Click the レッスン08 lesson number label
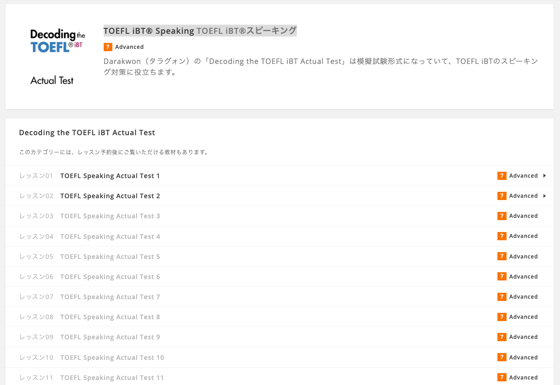560x385 pixels. pos(37,317)
